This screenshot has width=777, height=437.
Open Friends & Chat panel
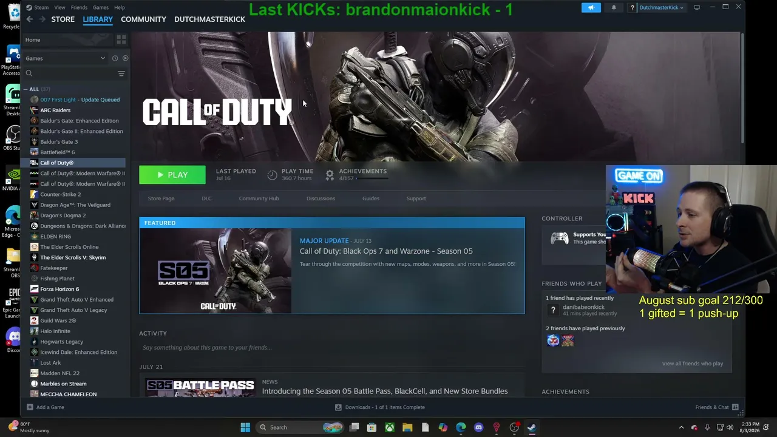coord(717,407)
